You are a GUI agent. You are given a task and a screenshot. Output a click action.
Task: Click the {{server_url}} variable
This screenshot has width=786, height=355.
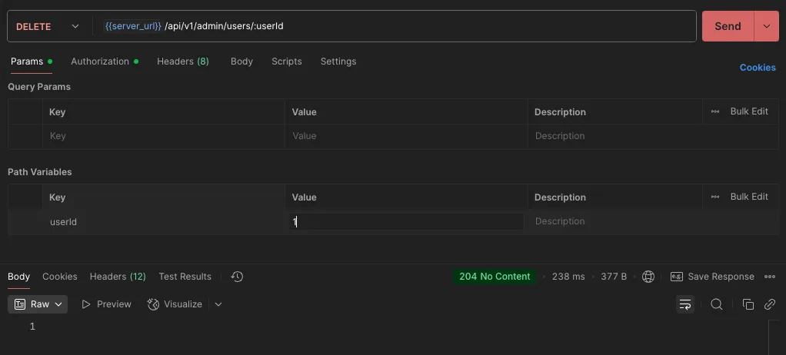pos(133,26)
